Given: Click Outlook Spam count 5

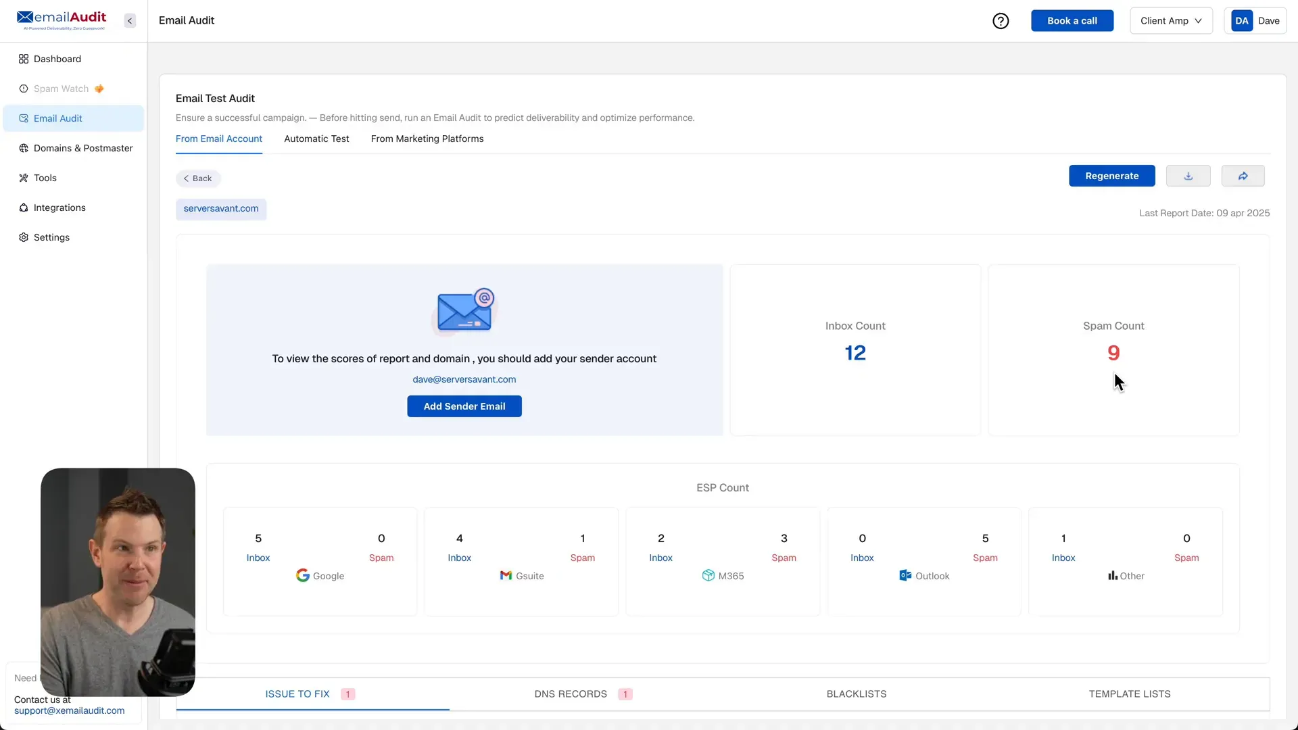Looking at the screenshot, I should pos(985,539).
